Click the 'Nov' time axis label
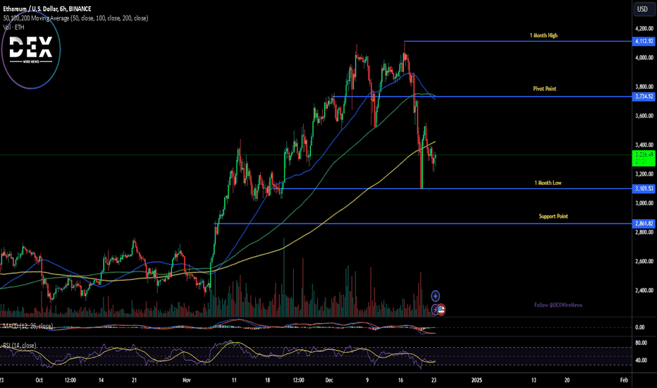This screenshot has width=657, height=388. 187,380
